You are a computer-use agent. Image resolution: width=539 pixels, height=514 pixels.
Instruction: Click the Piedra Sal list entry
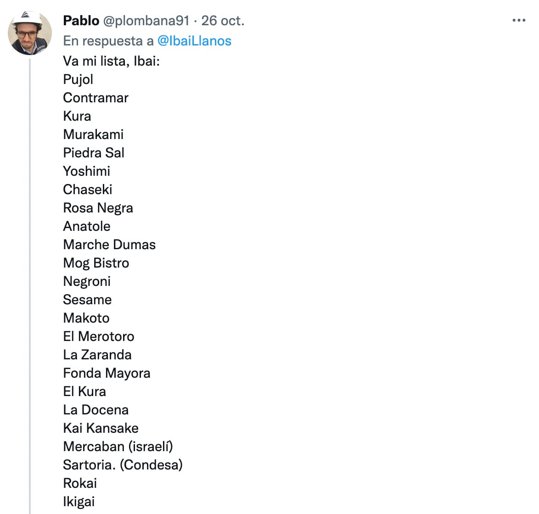[x=94, y=153]
